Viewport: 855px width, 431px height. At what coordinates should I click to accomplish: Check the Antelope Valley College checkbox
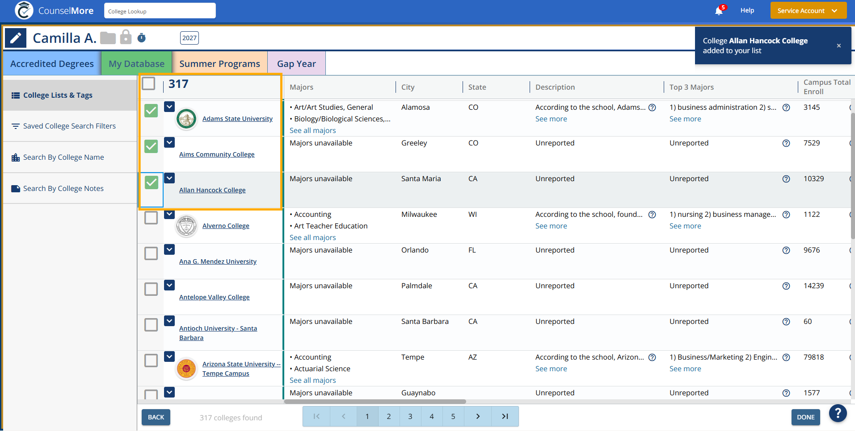click(151, 289)
